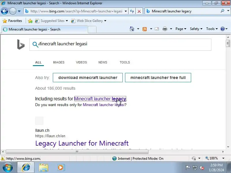231x173 pixels.
Task: Expand the Feeds dropdown arrow
Action: coord(151,29)
